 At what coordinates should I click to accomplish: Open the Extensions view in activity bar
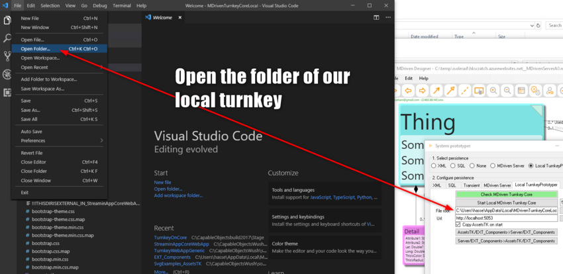(7, 92)
